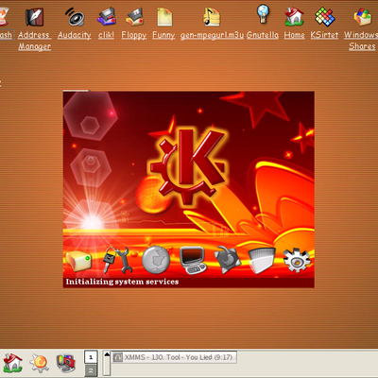
Task: Click the 'Windows Shares' icon label
Action: pyautogui.click(x=361, y=41)
